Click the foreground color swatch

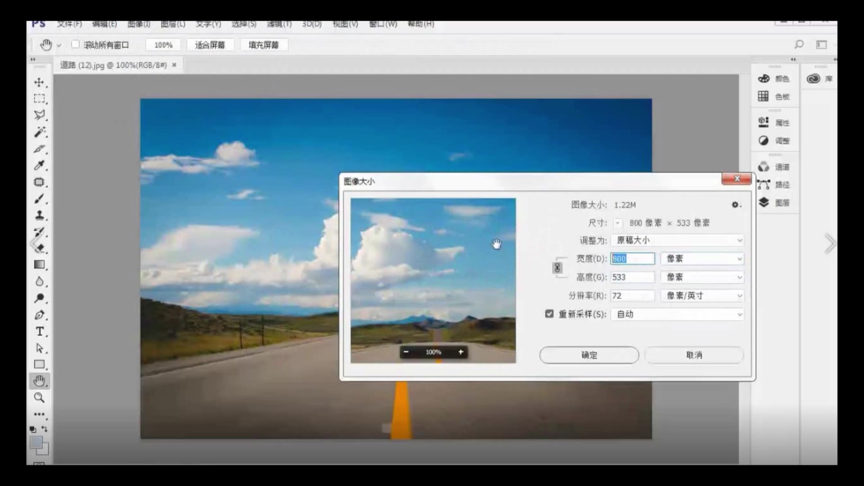click(x=36, y=442)
